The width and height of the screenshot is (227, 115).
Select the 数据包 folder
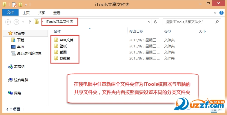click(x=65, y=58)
